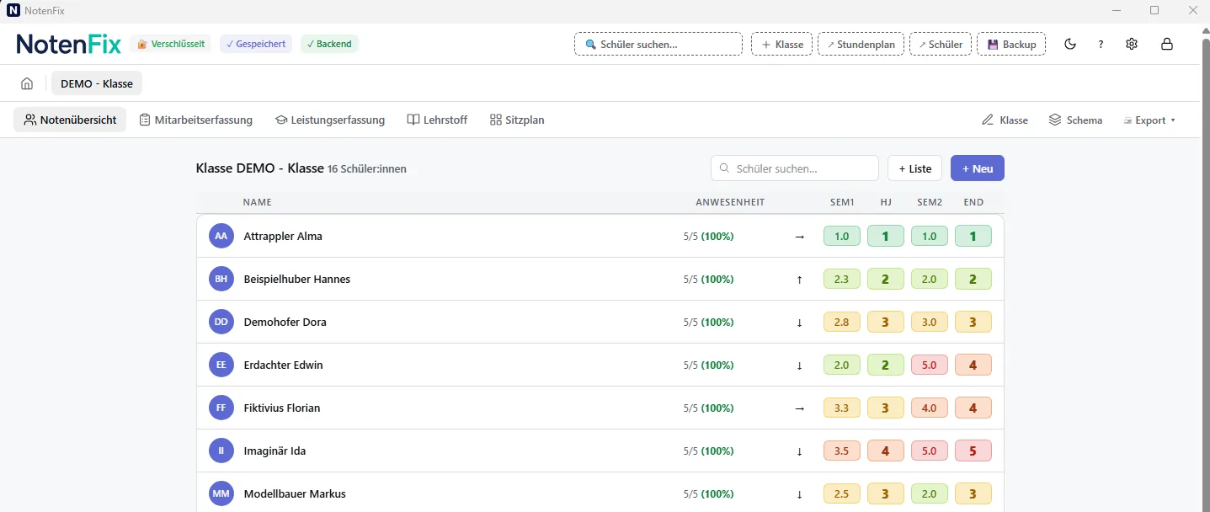Open help question mark icon
The width and height of the screenshot is (1210, 512).
(x=1101, y=44)
